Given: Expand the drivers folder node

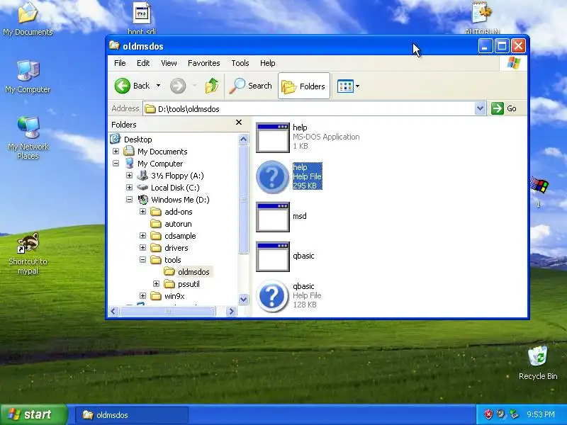Looking at the screenshot, I should [143, 247].
